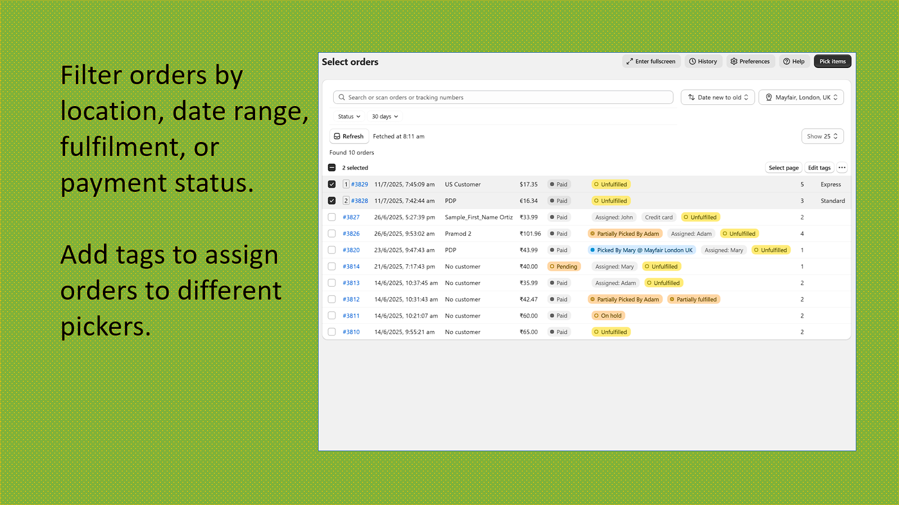Open order link #3813
The width and height of the screenshot is (899, 505).
click(351, 283)
